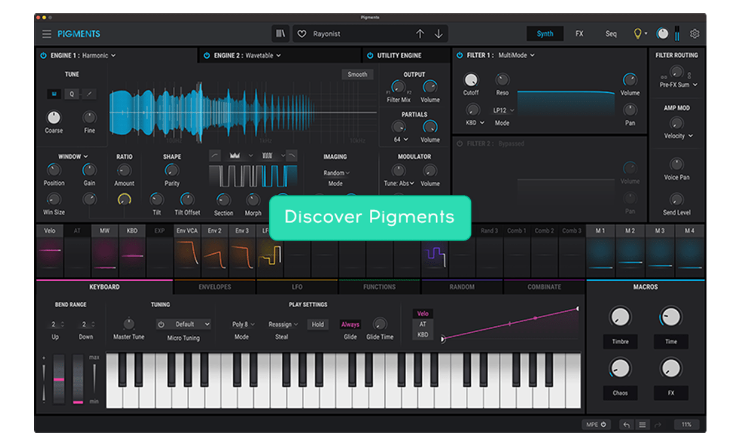Click the Time macro knob
The image size is (740, 446).
(x=671, y=316)
